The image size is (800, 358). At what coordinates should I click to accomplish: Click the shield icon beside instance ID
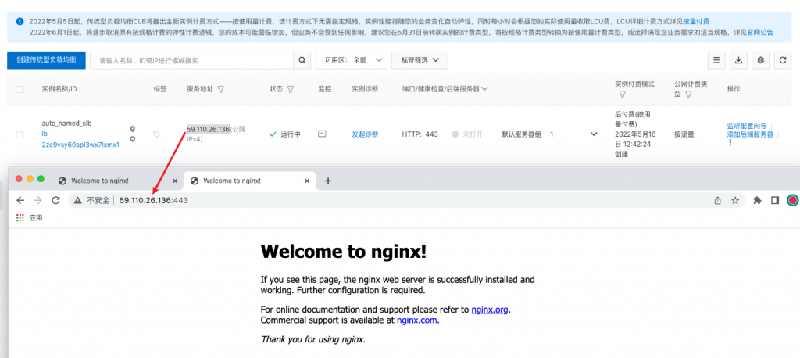point(133,139)
